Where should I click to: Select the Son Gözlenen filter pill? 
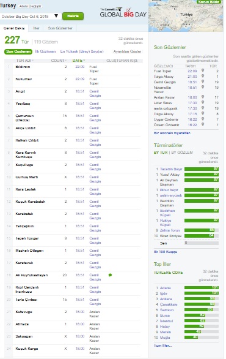[x=18, y=51]
